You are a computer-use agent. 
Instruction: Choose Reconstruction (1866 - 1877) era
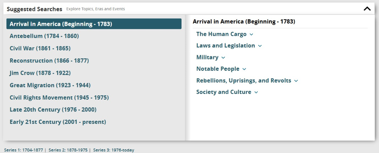pyautogui.click(x=49, y=61)
